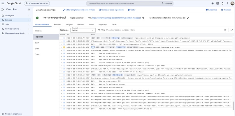
Task: Expand related entries plus icon on 404 row
Action: [93, 47]
